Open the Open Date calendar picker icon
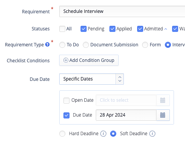 (x=163, y=100)
